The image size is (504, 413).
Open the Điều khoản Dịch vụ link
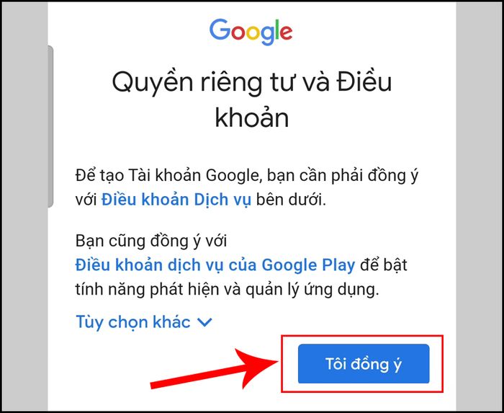tap(176, 200)
